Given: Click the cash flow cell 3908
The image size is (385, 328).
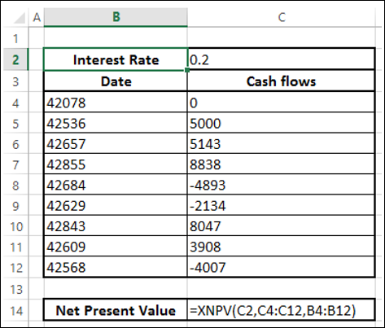Looking at the screenshot, I should click(x=281, y=247).
